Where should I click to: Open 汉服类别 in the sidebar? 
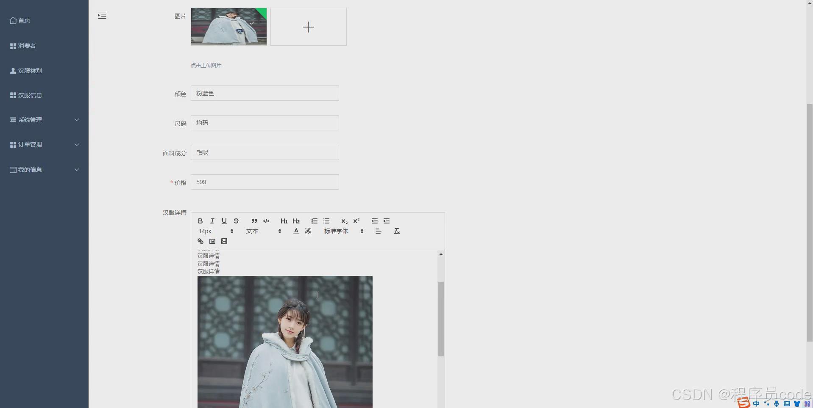(x=44, y=71)
